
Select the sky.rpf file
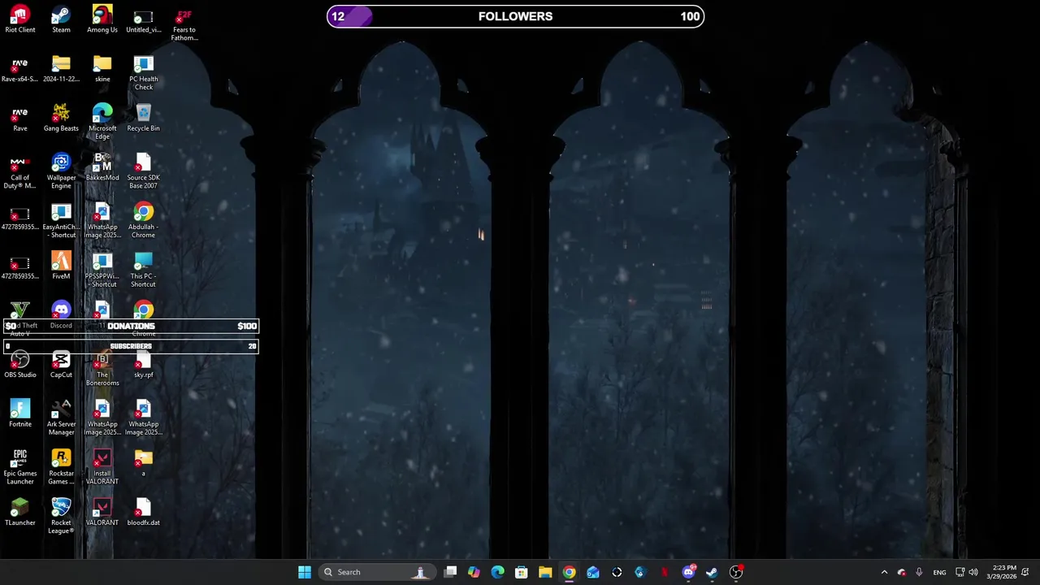(x=143, y=365)
